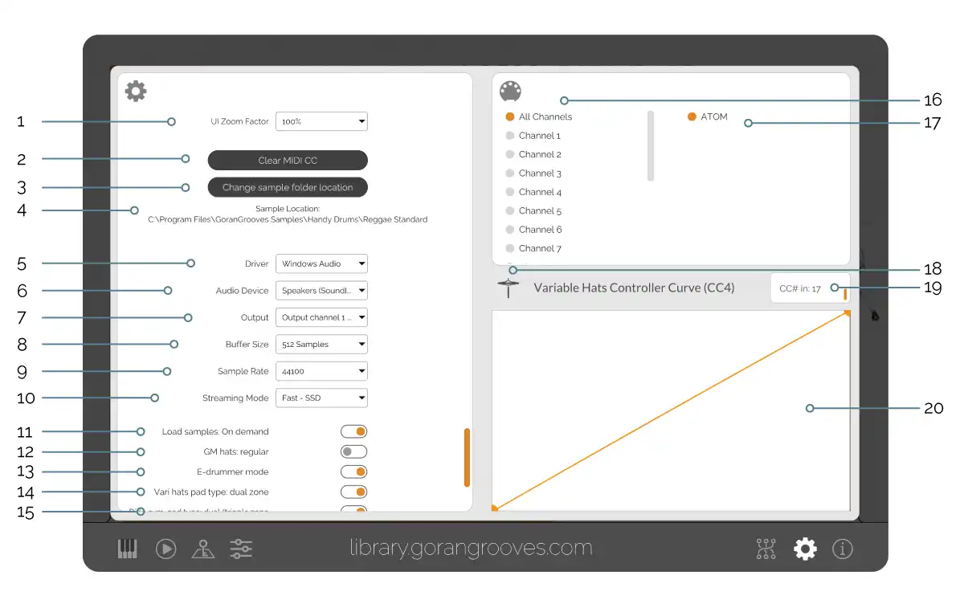964x600 pixels.
Task: Disable the E-drummer mode switch
Action: pyautogui.click(x=353, y=472)
